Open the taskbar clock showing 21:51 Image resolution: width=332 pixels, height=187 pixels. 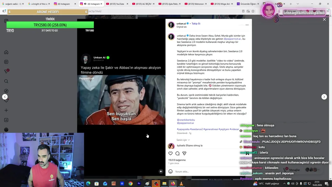point(317,184)
